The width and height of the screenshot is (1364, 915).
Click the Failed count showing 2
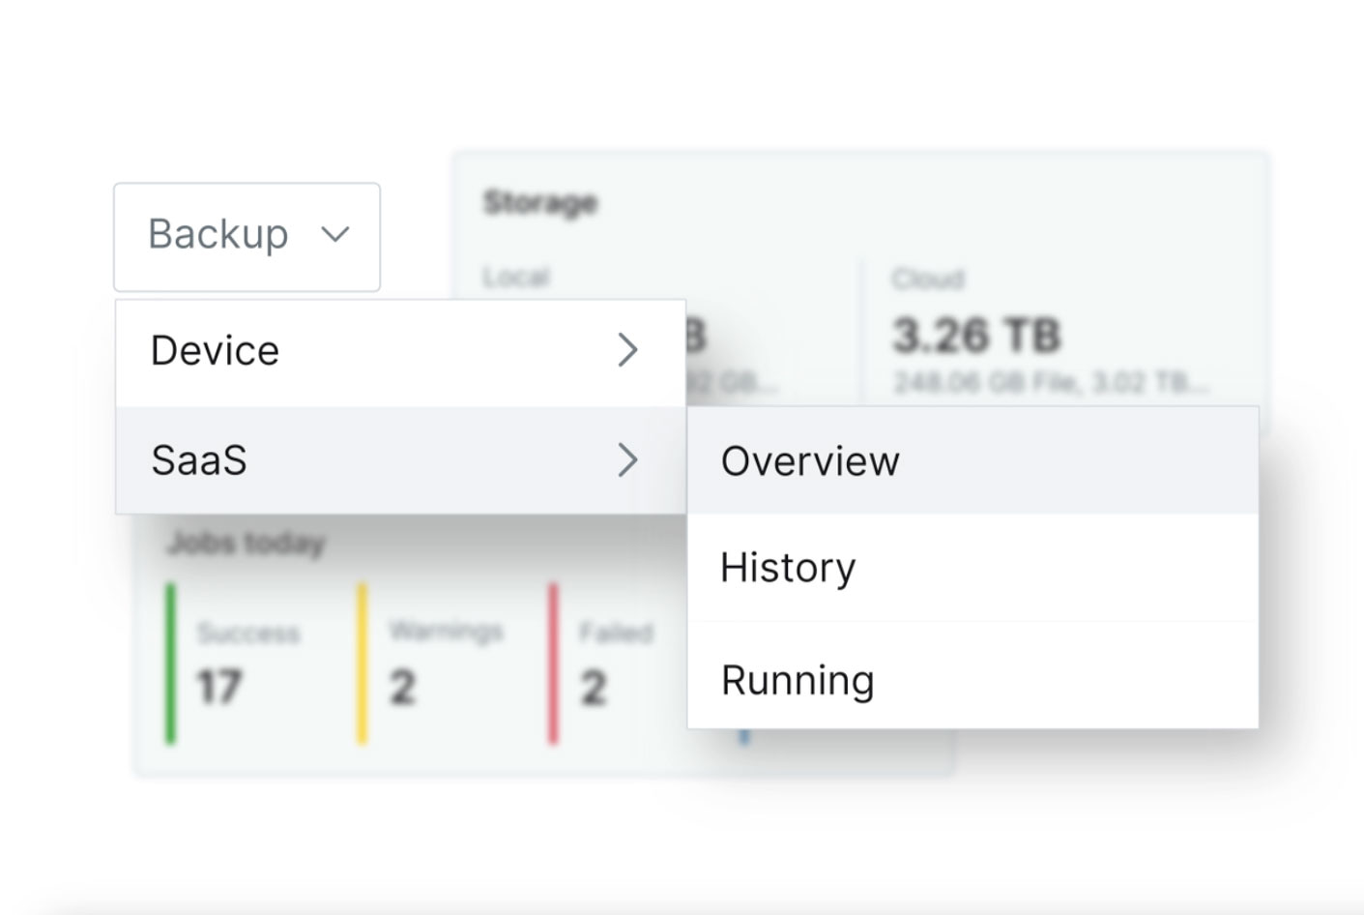click(593, 688)
